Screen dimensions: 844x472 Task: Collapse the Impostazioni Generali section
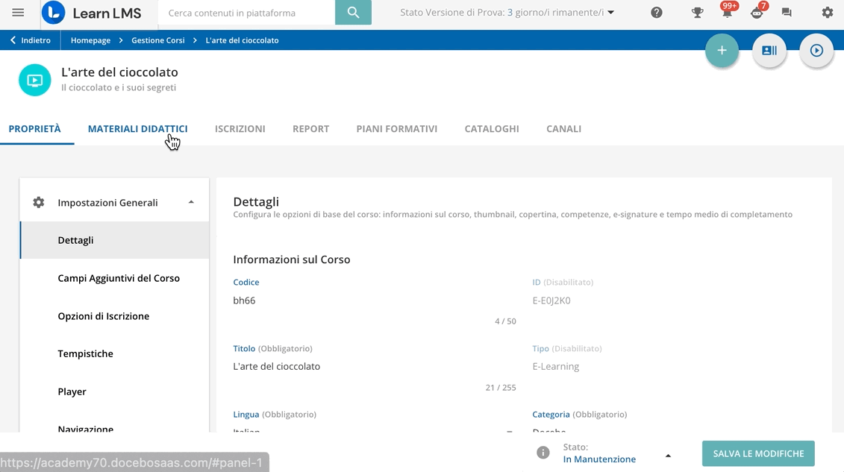click(x=191, y=202)
